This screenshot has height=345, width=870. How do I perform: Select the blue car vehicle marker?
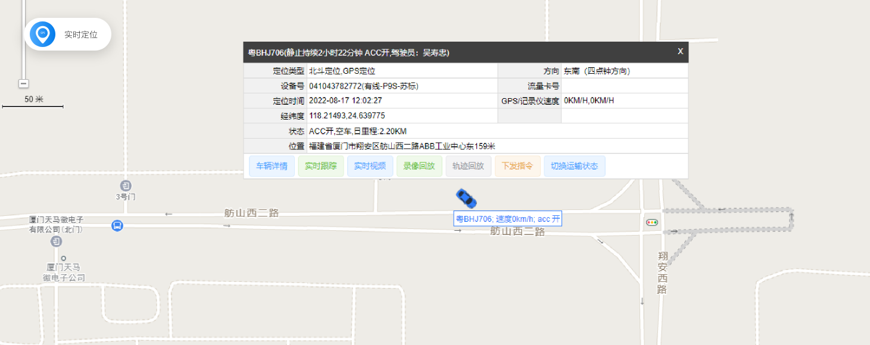pos(466,198)
